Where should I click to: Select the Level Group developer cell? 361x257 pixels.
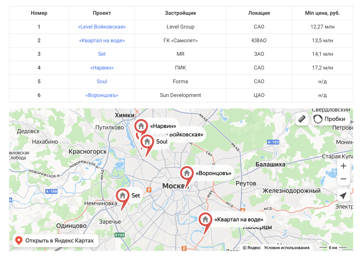tap(180, 27)
